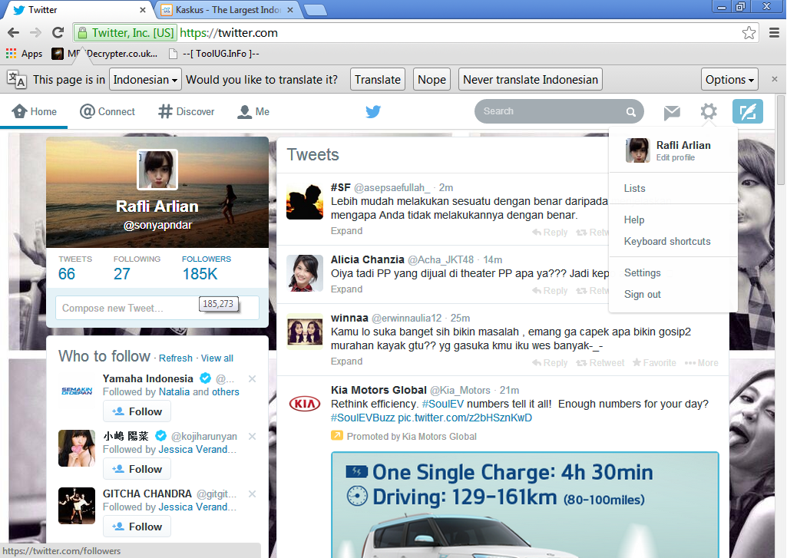
Task: Dismiss GITCHA CHANDRA follow suggestion
Action: pyautogui.click(x=253, y=494)
